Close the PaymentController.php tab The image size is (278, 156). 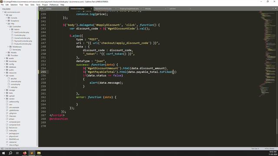[x=116, y=9]
